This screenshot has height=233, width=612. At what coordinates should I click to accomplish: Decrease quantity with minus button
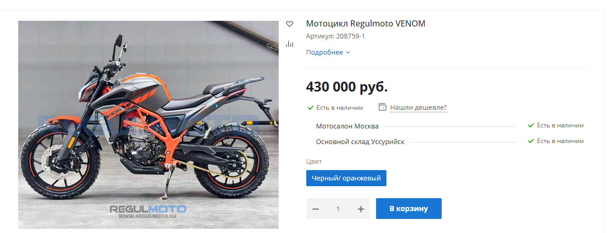pos(316,209)
